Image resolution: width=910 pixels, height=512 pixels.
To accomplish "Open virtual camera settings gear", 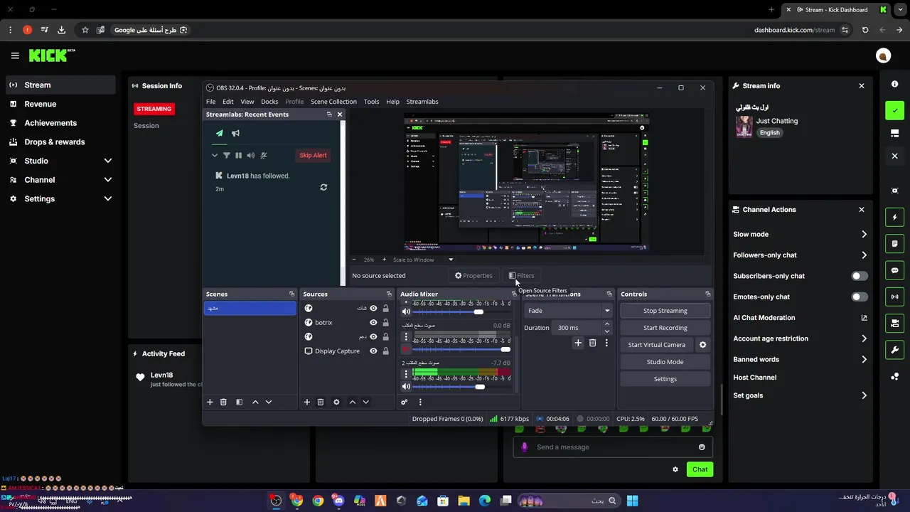I will pos(702,345).
